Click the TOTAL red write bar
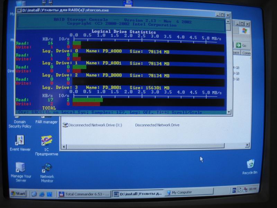The image size is (277, 208). tap(86, 104)
